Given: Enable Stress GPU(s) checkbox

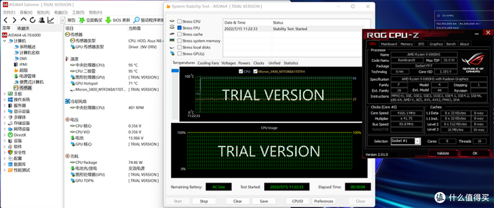Looking at the screenshot, I should pos(179,54).
